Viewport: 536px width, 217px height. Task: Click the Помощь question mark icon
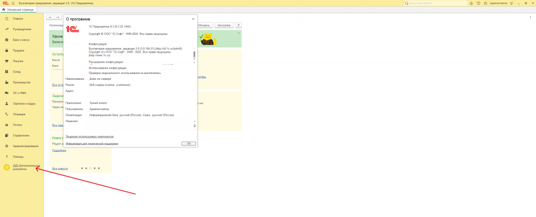click(6, 156)
